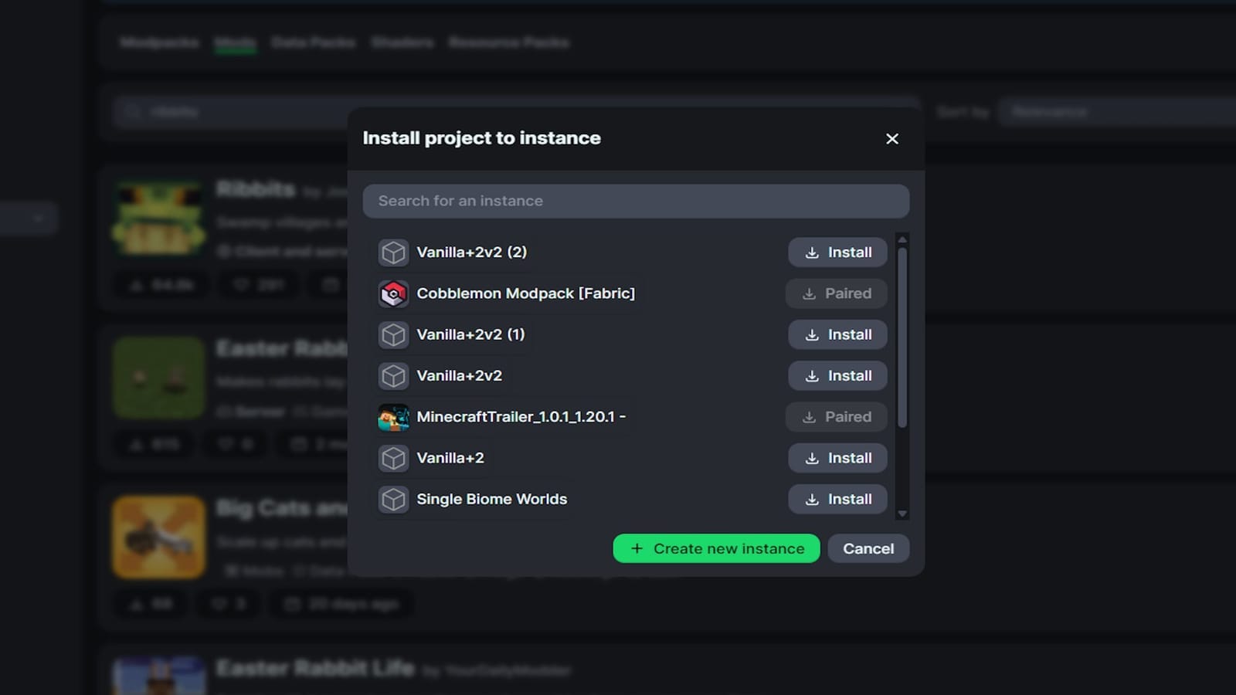Screen dimensions: 1236x695
Task: Install project to Vanilla+2 instance
Action: 837,459
